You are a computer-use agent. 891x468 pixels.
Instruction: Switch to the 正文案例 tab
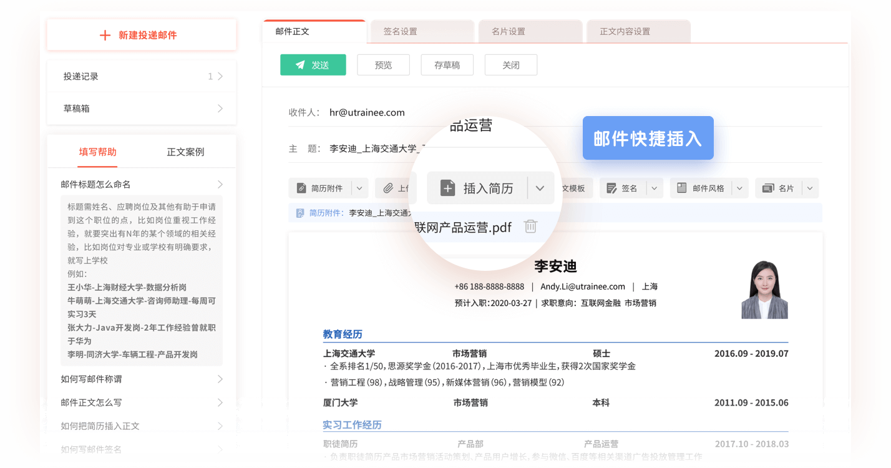(185, 151)
